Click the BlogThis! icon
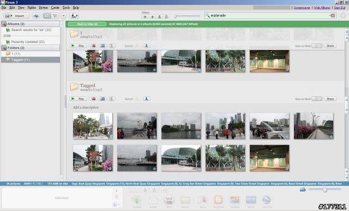The width and height of the screenshot is (349, 211). click(x=219, y=202)
